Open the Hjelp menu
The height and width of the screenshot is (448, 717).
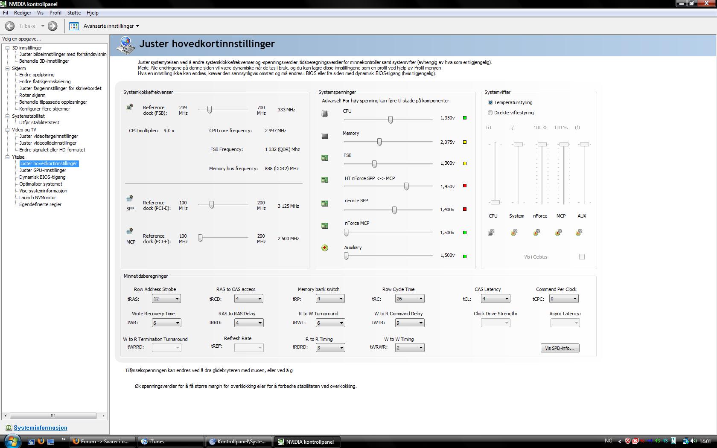(x=93, y=13)
